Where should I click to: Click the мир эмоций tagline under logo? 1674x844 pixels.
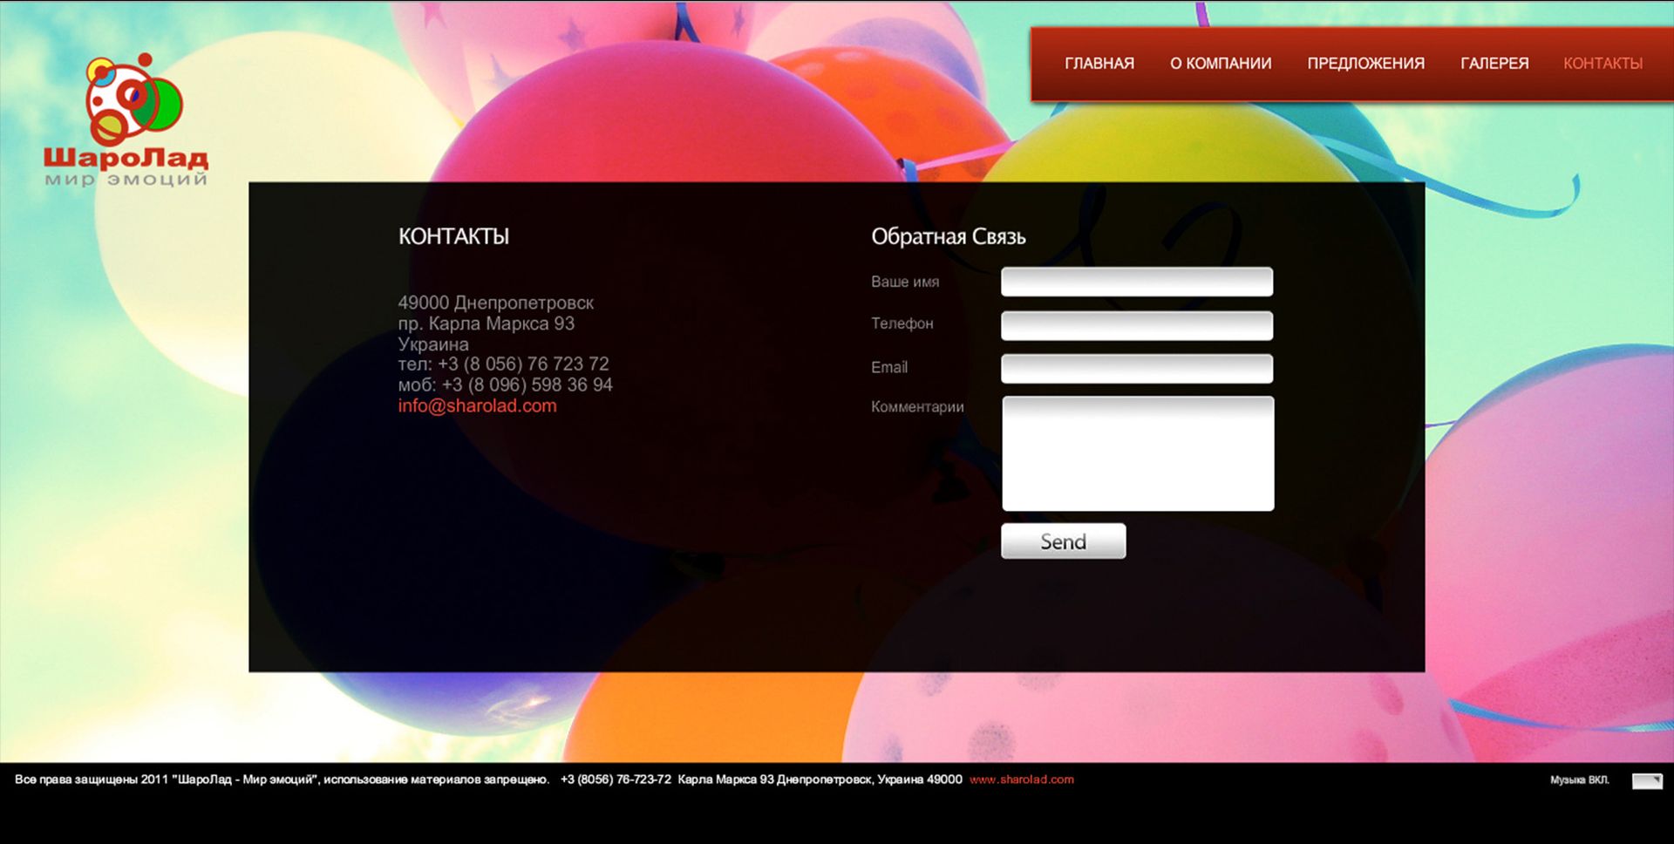(x=126, y=180)
